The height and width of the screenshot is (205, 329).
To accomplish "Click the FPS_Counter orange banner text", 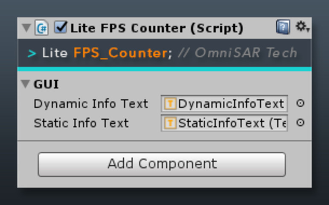I will [121, 53].
